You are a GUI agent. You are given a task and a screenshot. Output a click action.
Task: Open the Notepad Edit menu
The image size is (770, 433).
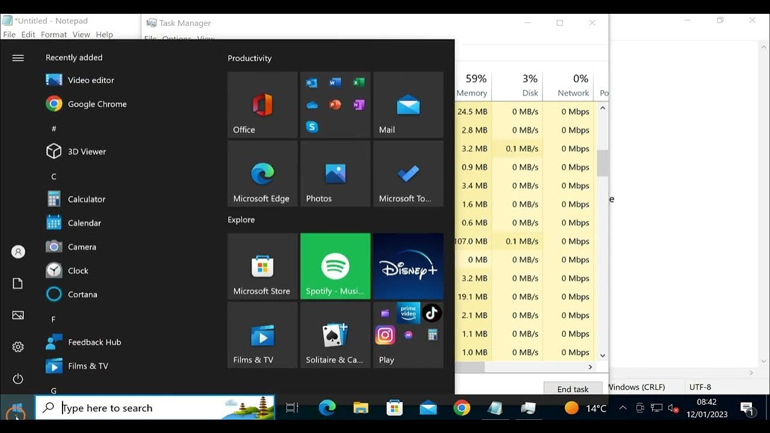28,34
